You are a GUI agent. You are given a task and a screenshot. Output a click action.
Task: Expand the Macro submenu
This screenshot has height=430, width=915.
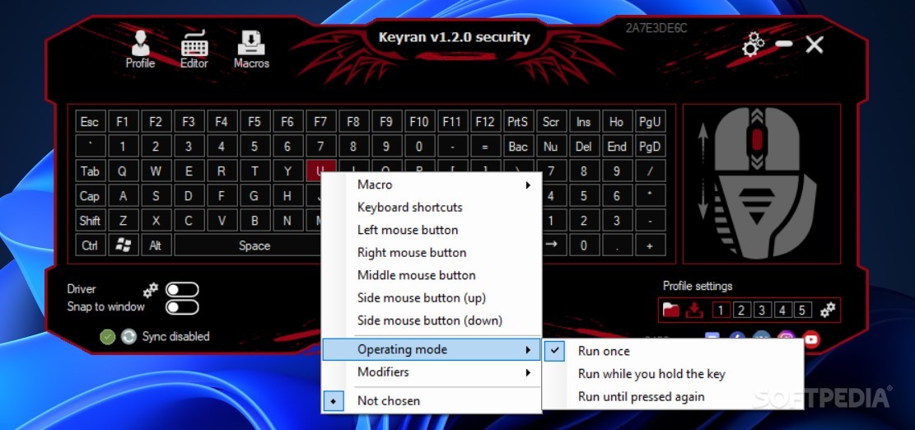click(x=432, y=185)
